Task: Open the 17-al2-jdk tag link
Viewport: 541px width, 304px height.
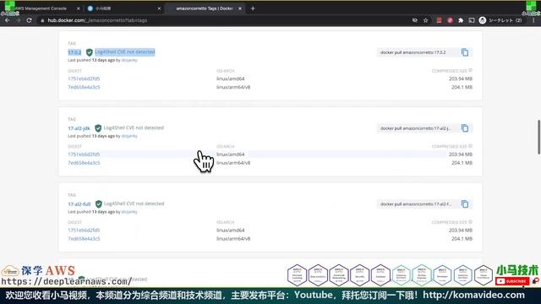Action: [x=79, y=128]
